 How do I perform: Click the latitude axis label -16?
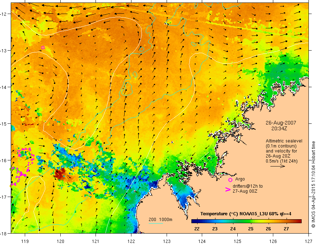(x=4, y=160)
